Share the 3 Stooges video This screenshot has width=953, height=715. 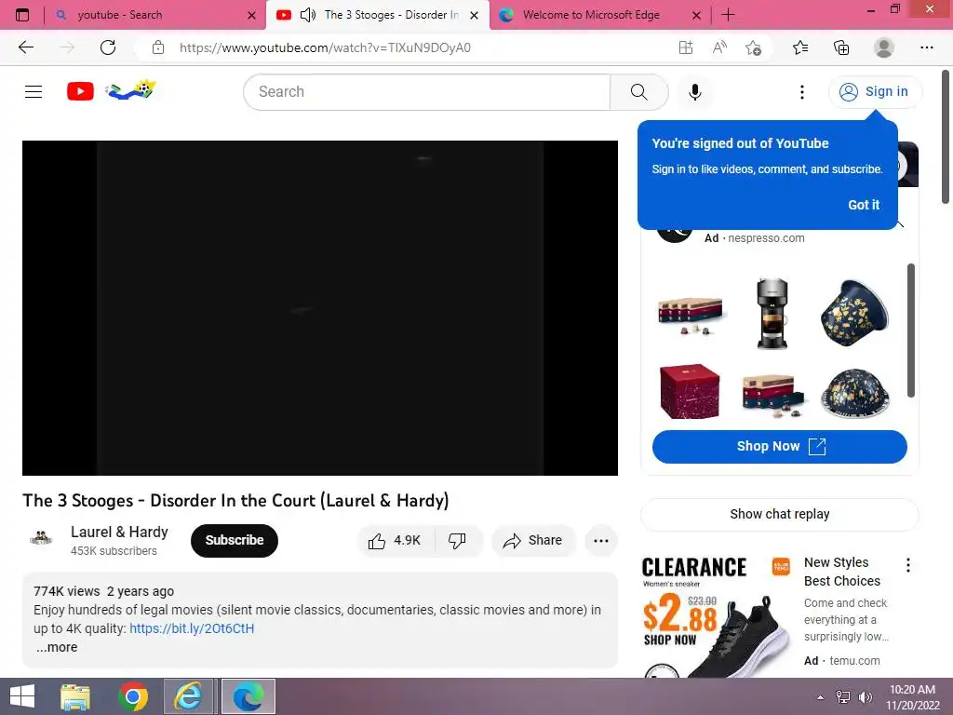click(533, 541)
